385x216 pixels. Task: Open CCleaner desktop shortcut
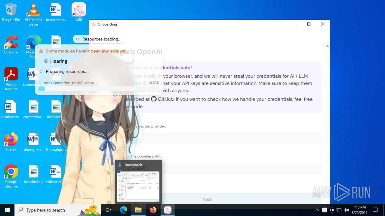(x=11, y=45)
